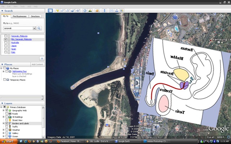Screen dimensions: 231x144
Task: Click the sunlight across landscape icon
Action: (x=90, y=10)
